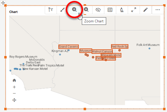Screen dimensions: 167x112
Task: Click the Clear Zoom magnifier-x icon
Action: point(86,10)
